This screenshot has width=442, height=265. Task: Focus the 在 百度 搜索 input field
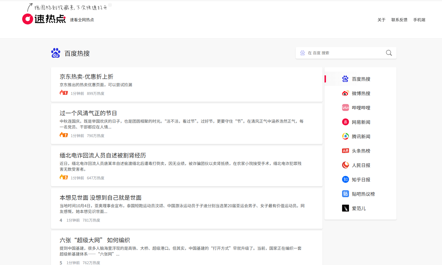[x=346, y=53]
